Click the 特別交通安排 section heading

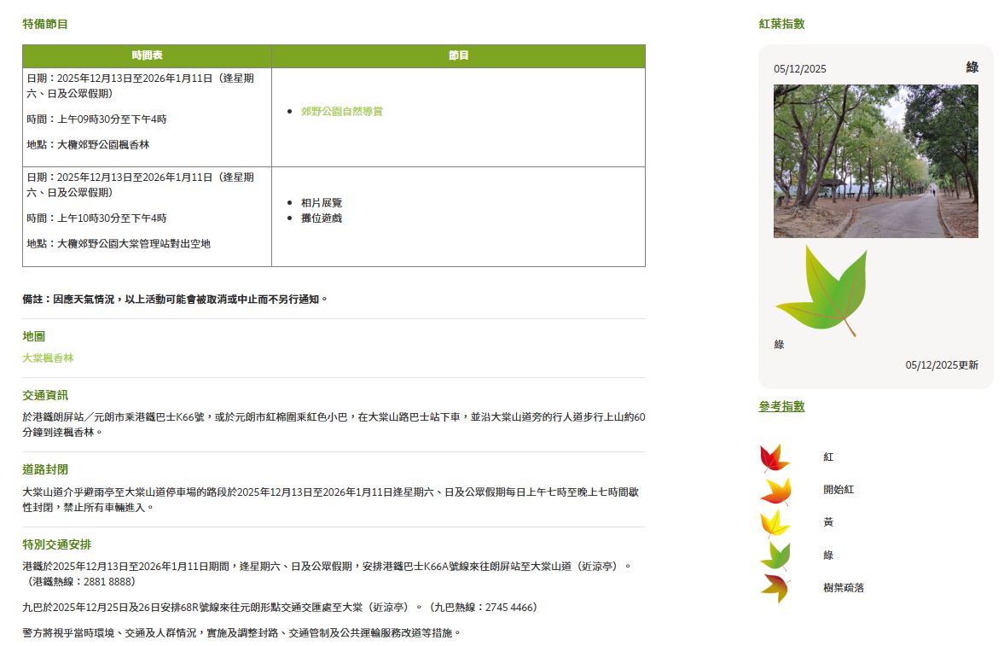point(56,544)
